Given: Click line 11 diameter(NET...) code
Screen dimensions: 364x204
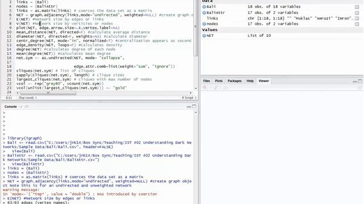Looking at the screenshot, I should coord(82,36).
